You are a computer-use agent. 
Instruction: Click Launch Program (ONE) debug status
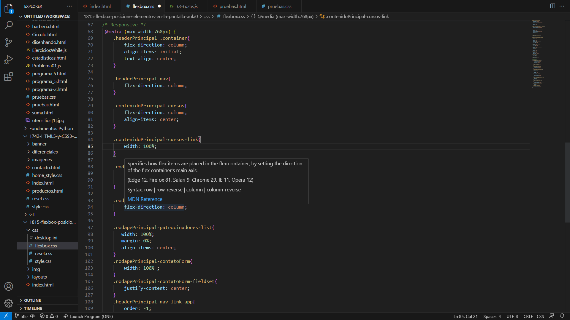tap(88, 316)
